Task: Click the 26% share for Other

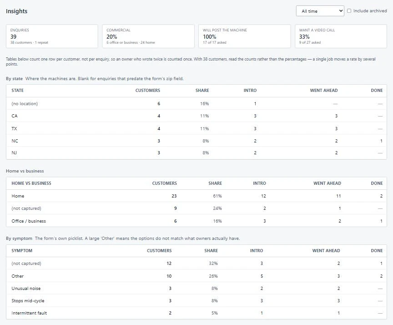Action: click(x=213, y=276)
